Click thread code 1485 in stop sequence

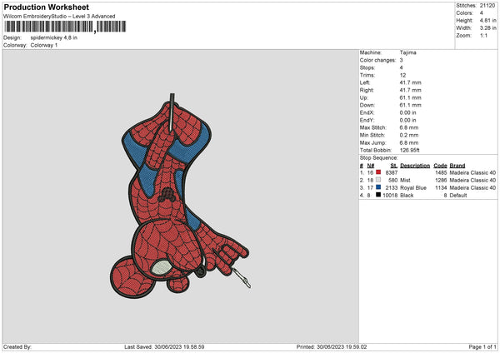pyautogui.click(x=441, y=172)
